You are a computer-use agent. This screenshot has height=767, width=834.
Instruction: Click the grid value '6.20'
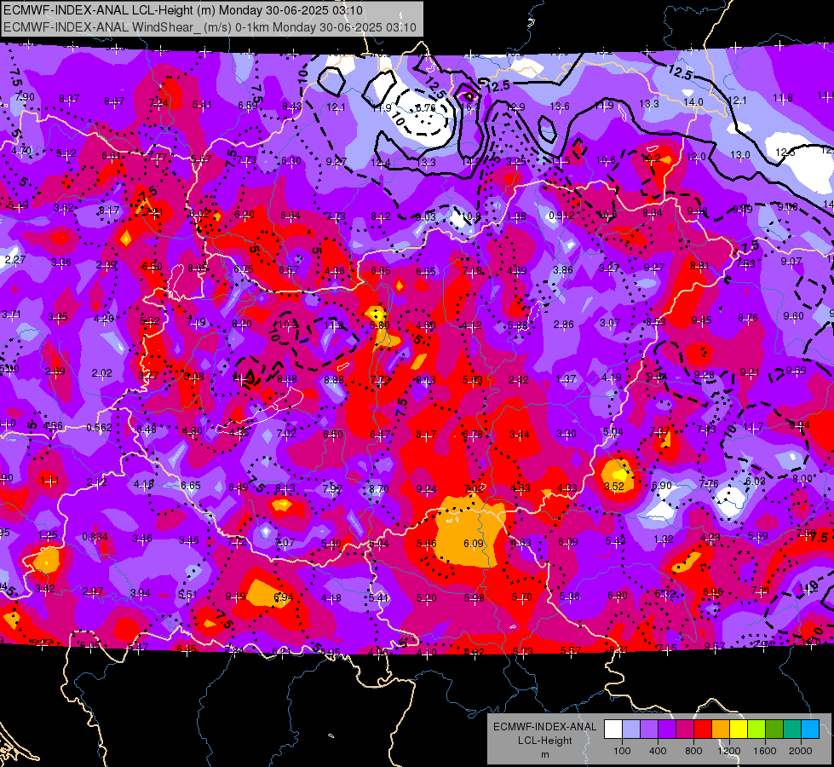coord(244,215)
